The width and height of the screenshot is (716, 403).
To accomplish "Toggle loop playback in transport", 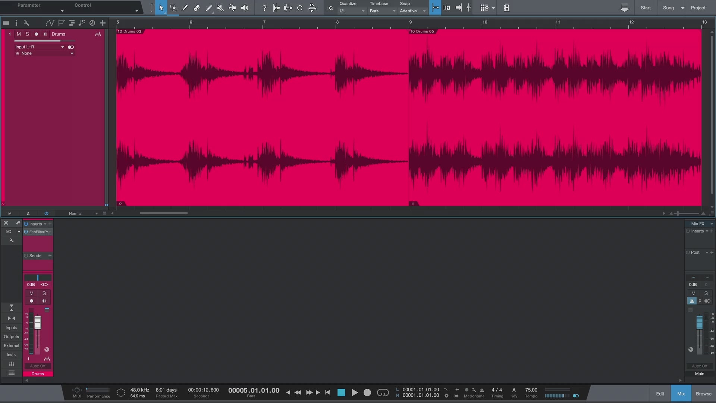I will click(x=383, y=393).
